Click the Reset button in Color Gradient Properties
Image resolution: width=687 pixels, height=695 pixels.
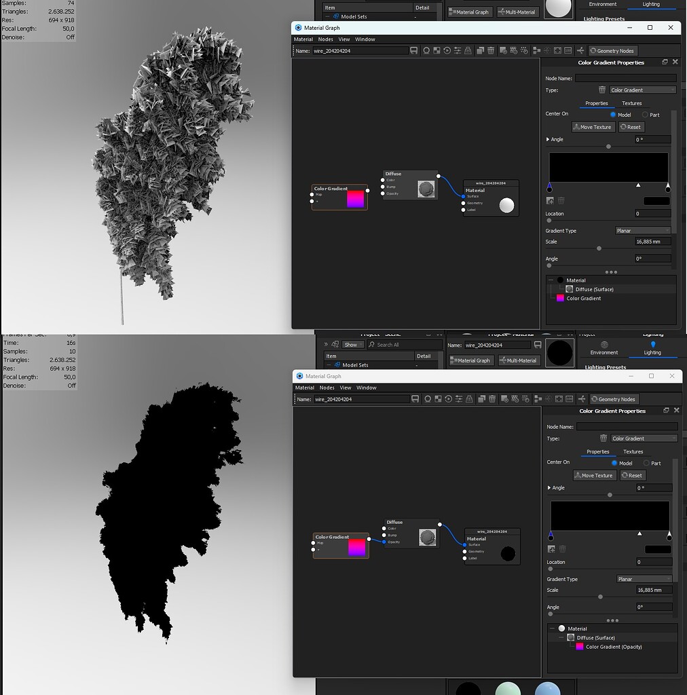click(x=631, y=127)
